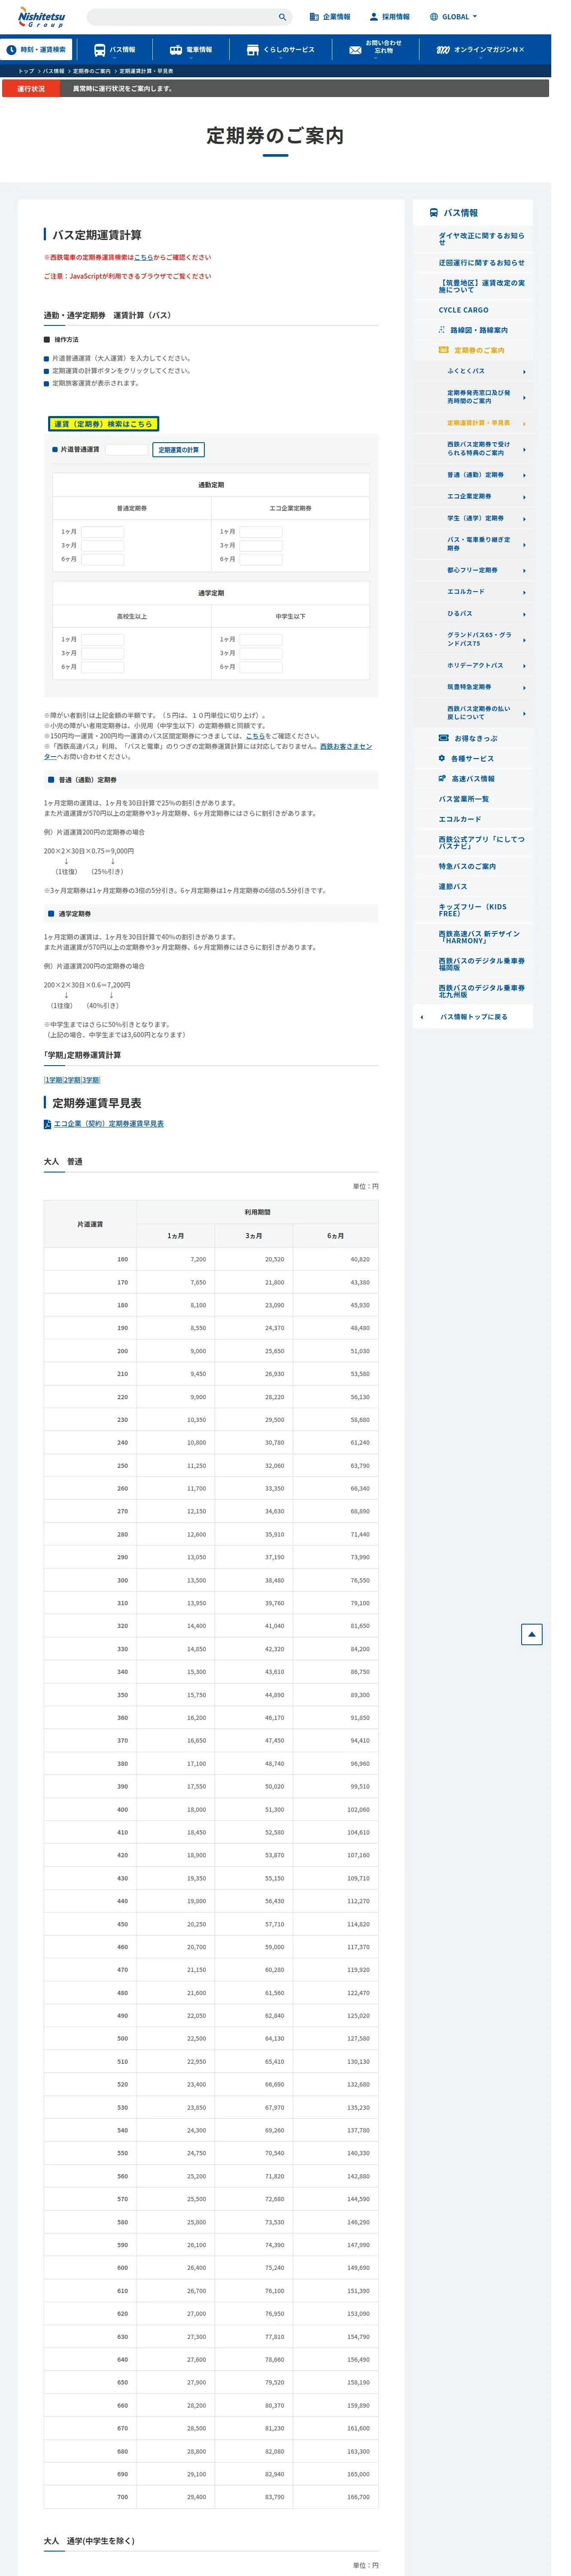Click the エコ企業定期券 6ヶ月 result field
This screenshot has width=571, height=2576.
[x=261, y=559]
